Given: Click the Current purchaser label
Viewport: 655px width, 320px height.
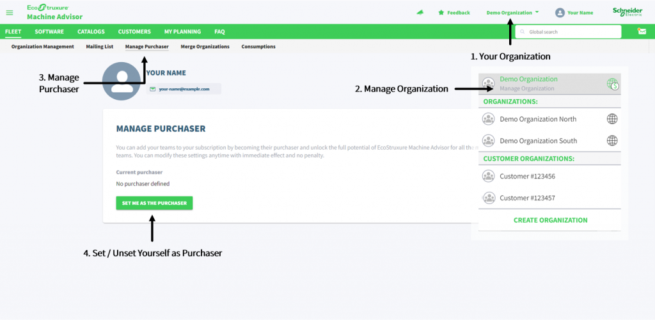Looking at the screenshot, I should (139, 172).
